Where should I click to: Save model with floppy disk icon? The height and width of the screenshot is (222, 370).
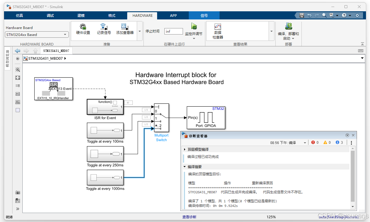click(302, 15)
